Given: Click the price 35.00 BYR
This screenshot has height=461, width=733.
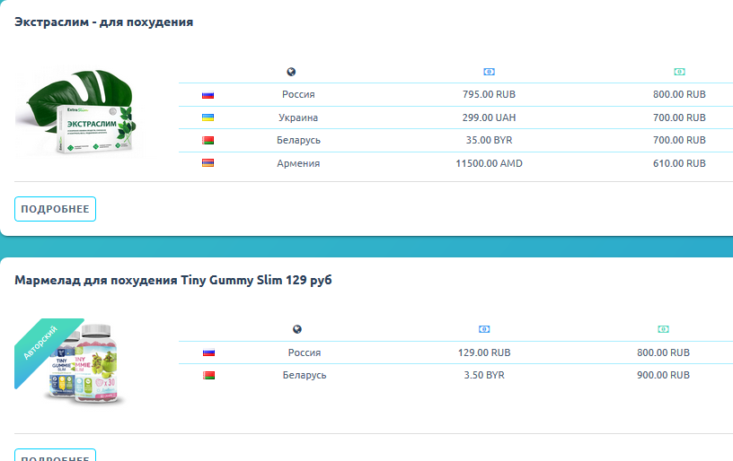Looking at the screenshot, I should [x=489, y=140].
